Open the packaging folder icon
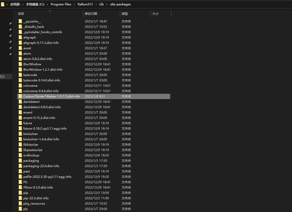Image resolution: width=292 pixels, height=212 pixels. [20, 160]
